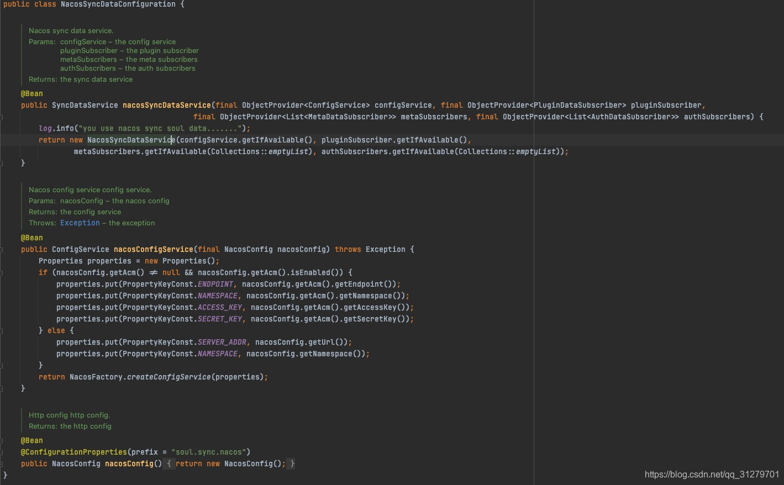The width and height of the screenshot is (784, 485).
Task: Click the @ConfigurationProperties annotation
Action: pos(74,452)
